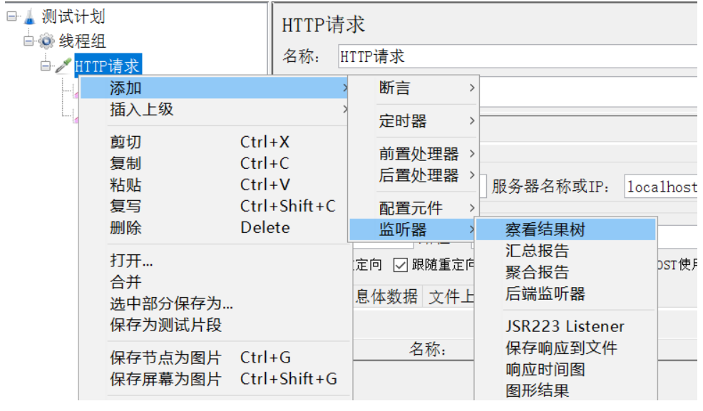703x411 pixels.
Task: Expand the 前置处理器 submenu
Action: 414,154
